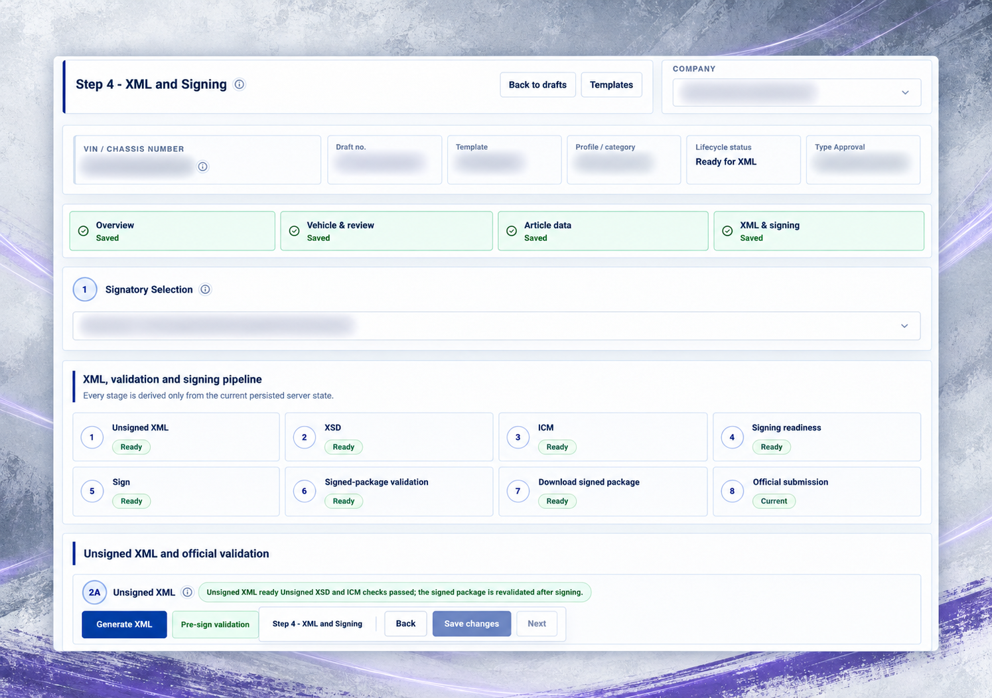The height and width of the screenshot is (698, 992).
Task: Click step 2 circle for XSD
Action: [x=305, y=437]
